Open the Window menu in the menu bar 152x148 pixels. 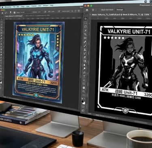click(45, 6)
